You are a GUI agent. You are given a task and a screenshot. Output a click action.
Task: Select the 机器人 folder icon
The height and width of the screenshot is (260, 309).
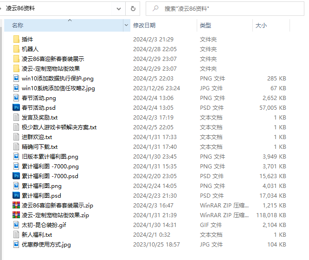click(x=16, y=49)
